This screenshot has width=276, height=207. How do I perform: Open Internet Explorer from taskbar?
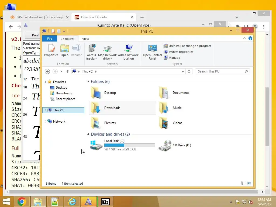(x=72, y=202)
